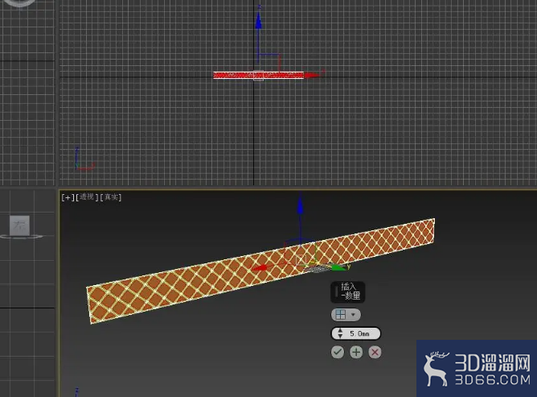Click the 左 face of the ViewCube
Viewport: 537px width, 397px height.
[x=19, y=225]
